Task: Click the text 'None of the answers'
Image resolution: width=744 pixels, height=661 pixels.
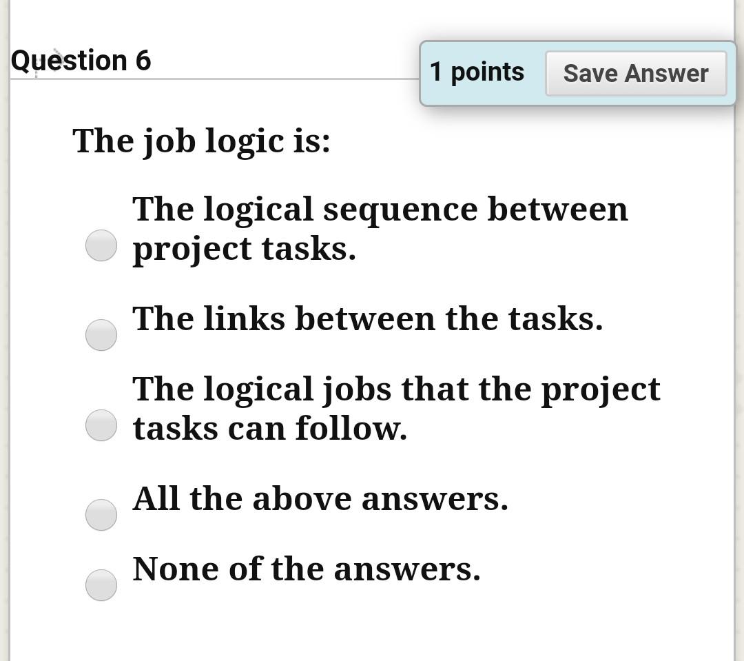Action: (308, 569)
